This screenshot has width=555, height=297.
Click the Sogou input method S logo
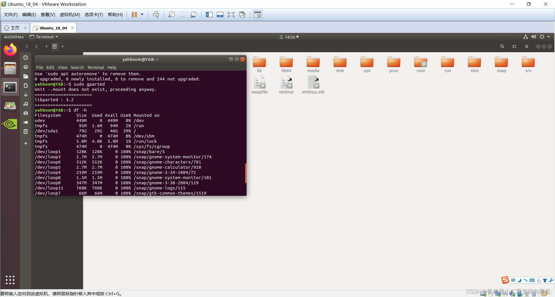click(505, 280)
